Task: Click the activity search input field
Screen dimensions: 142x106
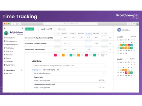Action: tap(69, 66)
